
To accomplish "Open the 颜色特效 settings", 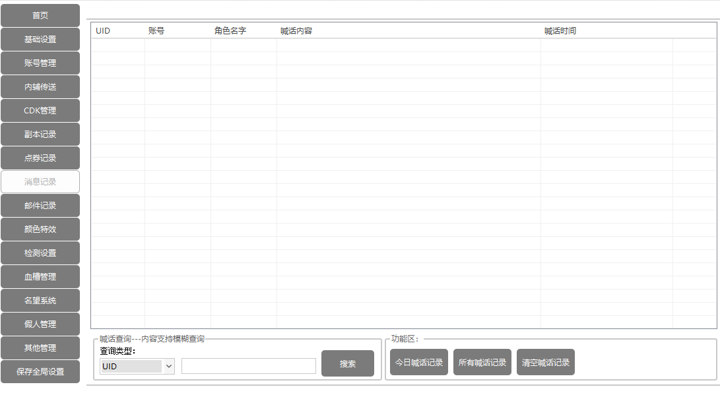I will (40, 229).
